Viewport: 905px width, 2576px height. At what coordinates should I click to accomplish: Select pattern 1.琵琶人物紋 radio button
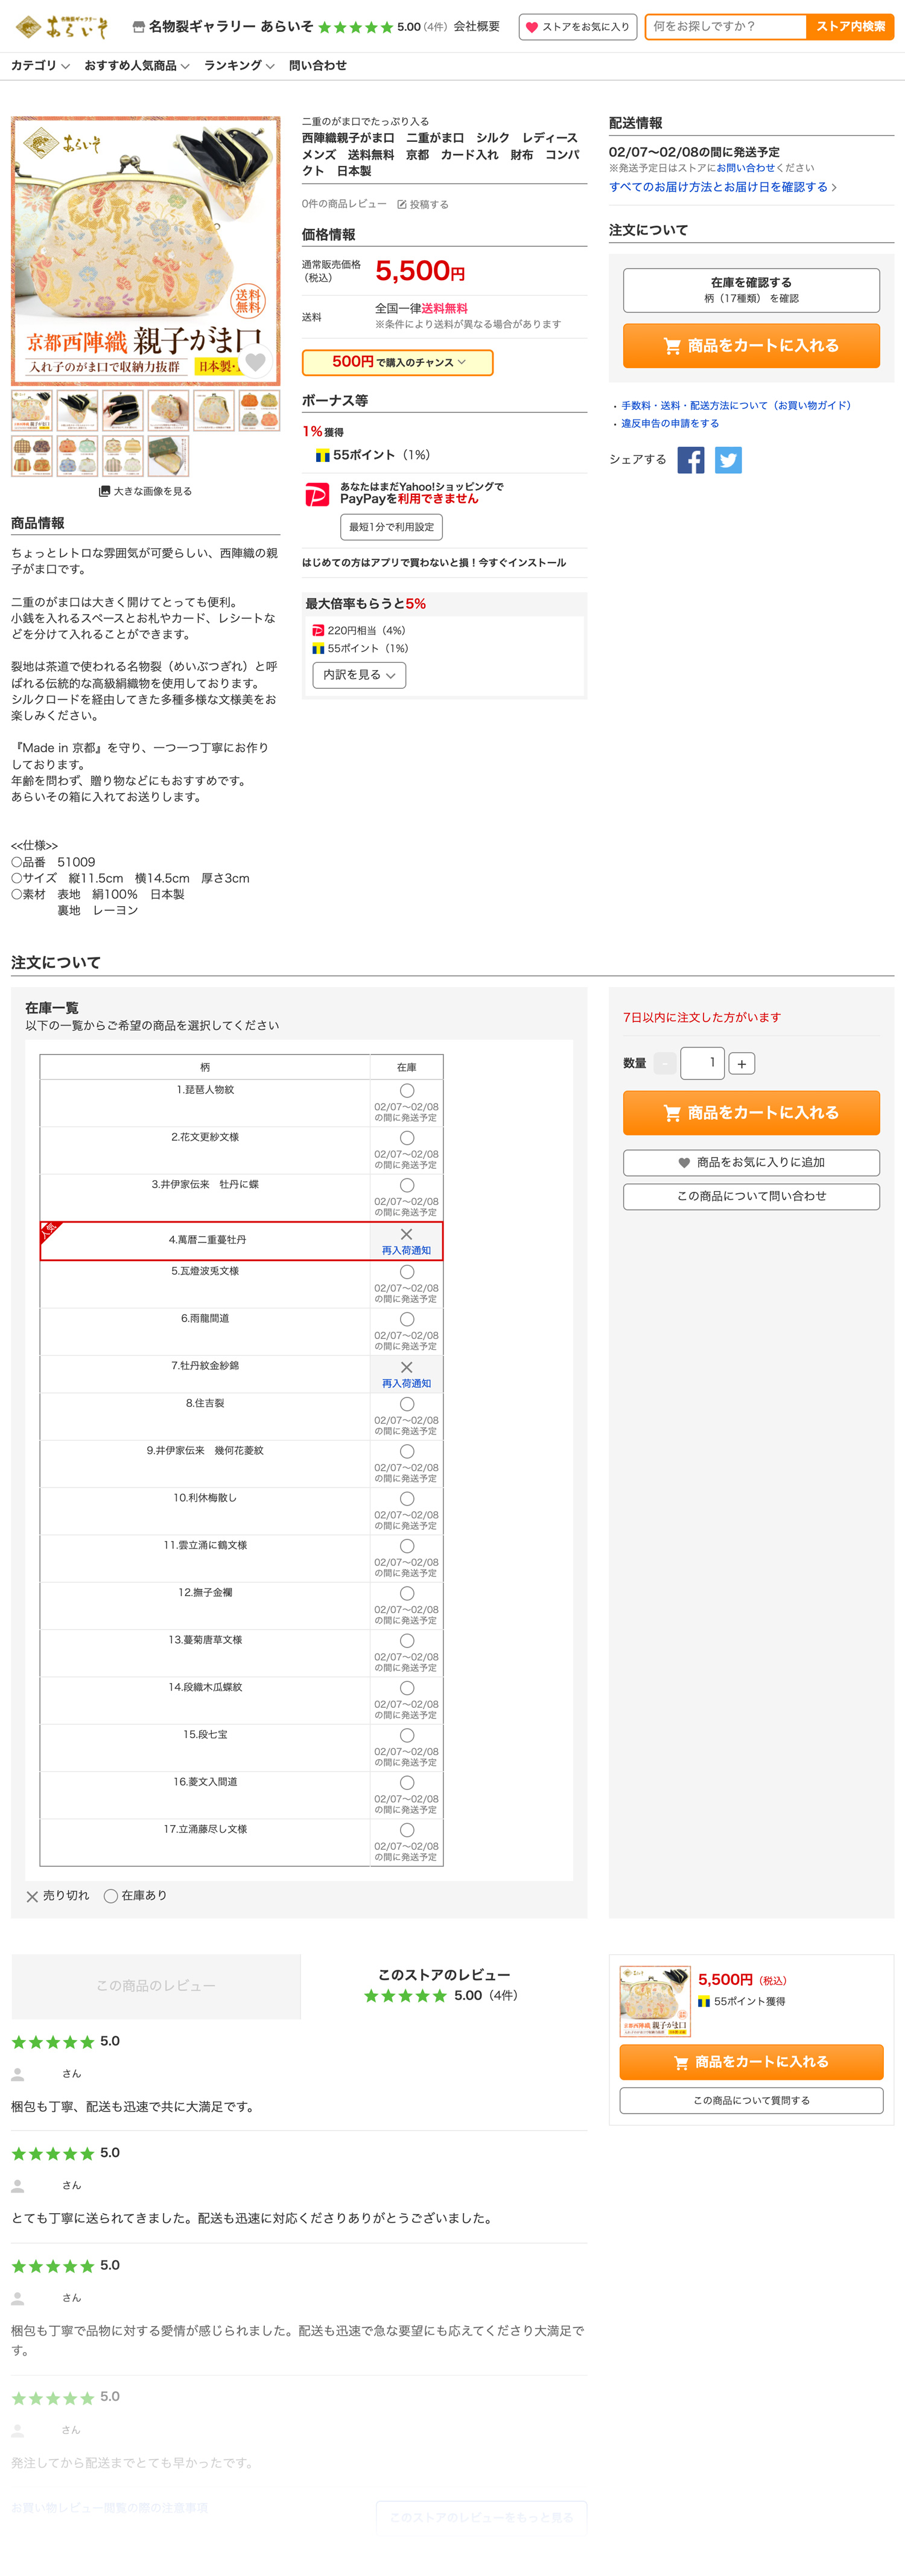tap(407, 1091)
